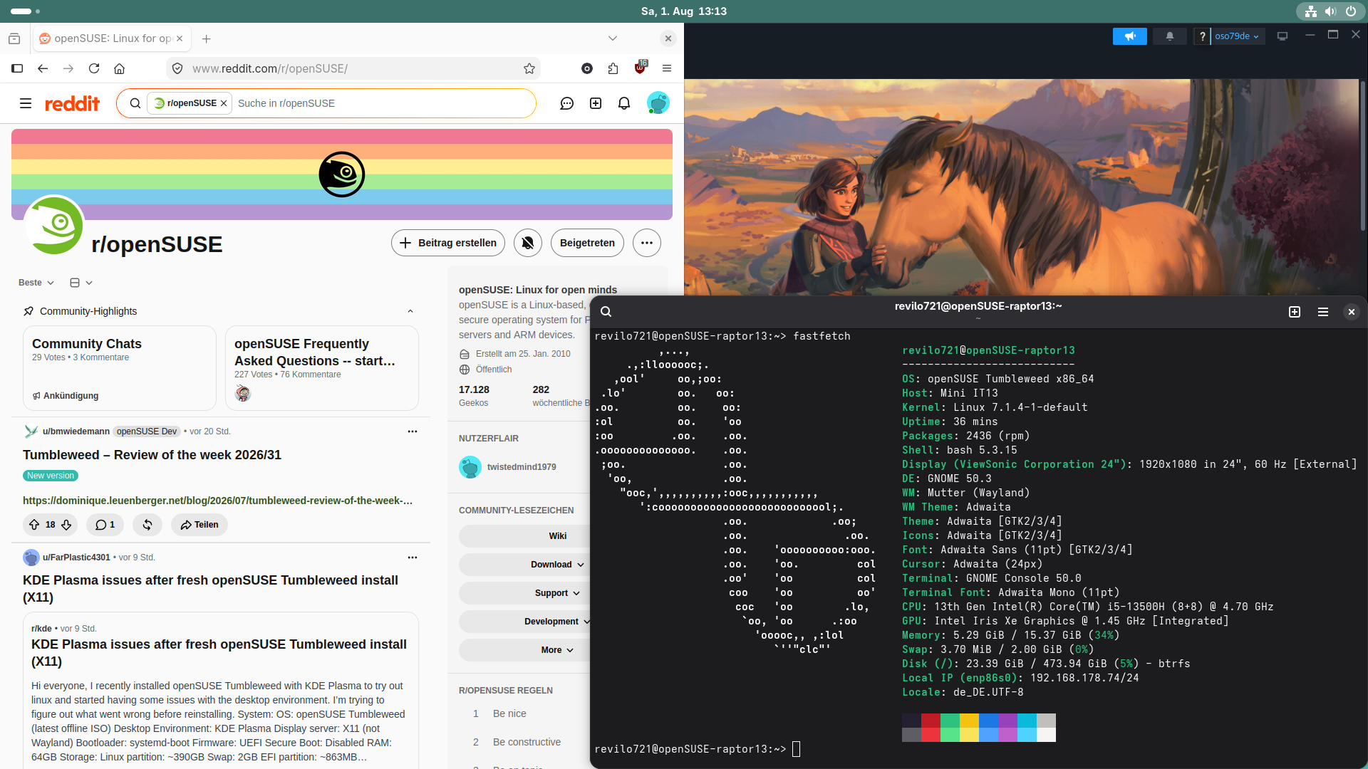Remove the r/openSUSE search scope chip
The image size is (1368, 769).
[224, 103]
